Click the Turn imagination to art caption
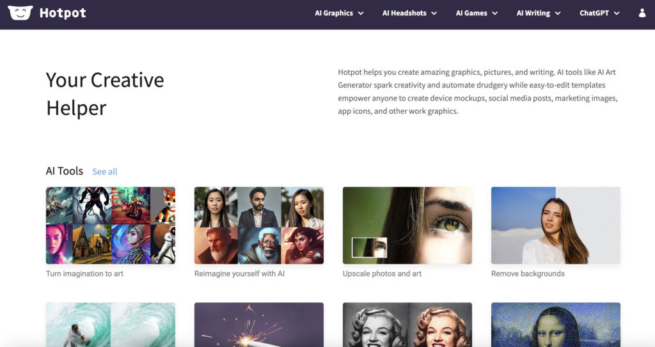This screenshot has height=347, width=655. pyautogui.click(x=84, y=274)
